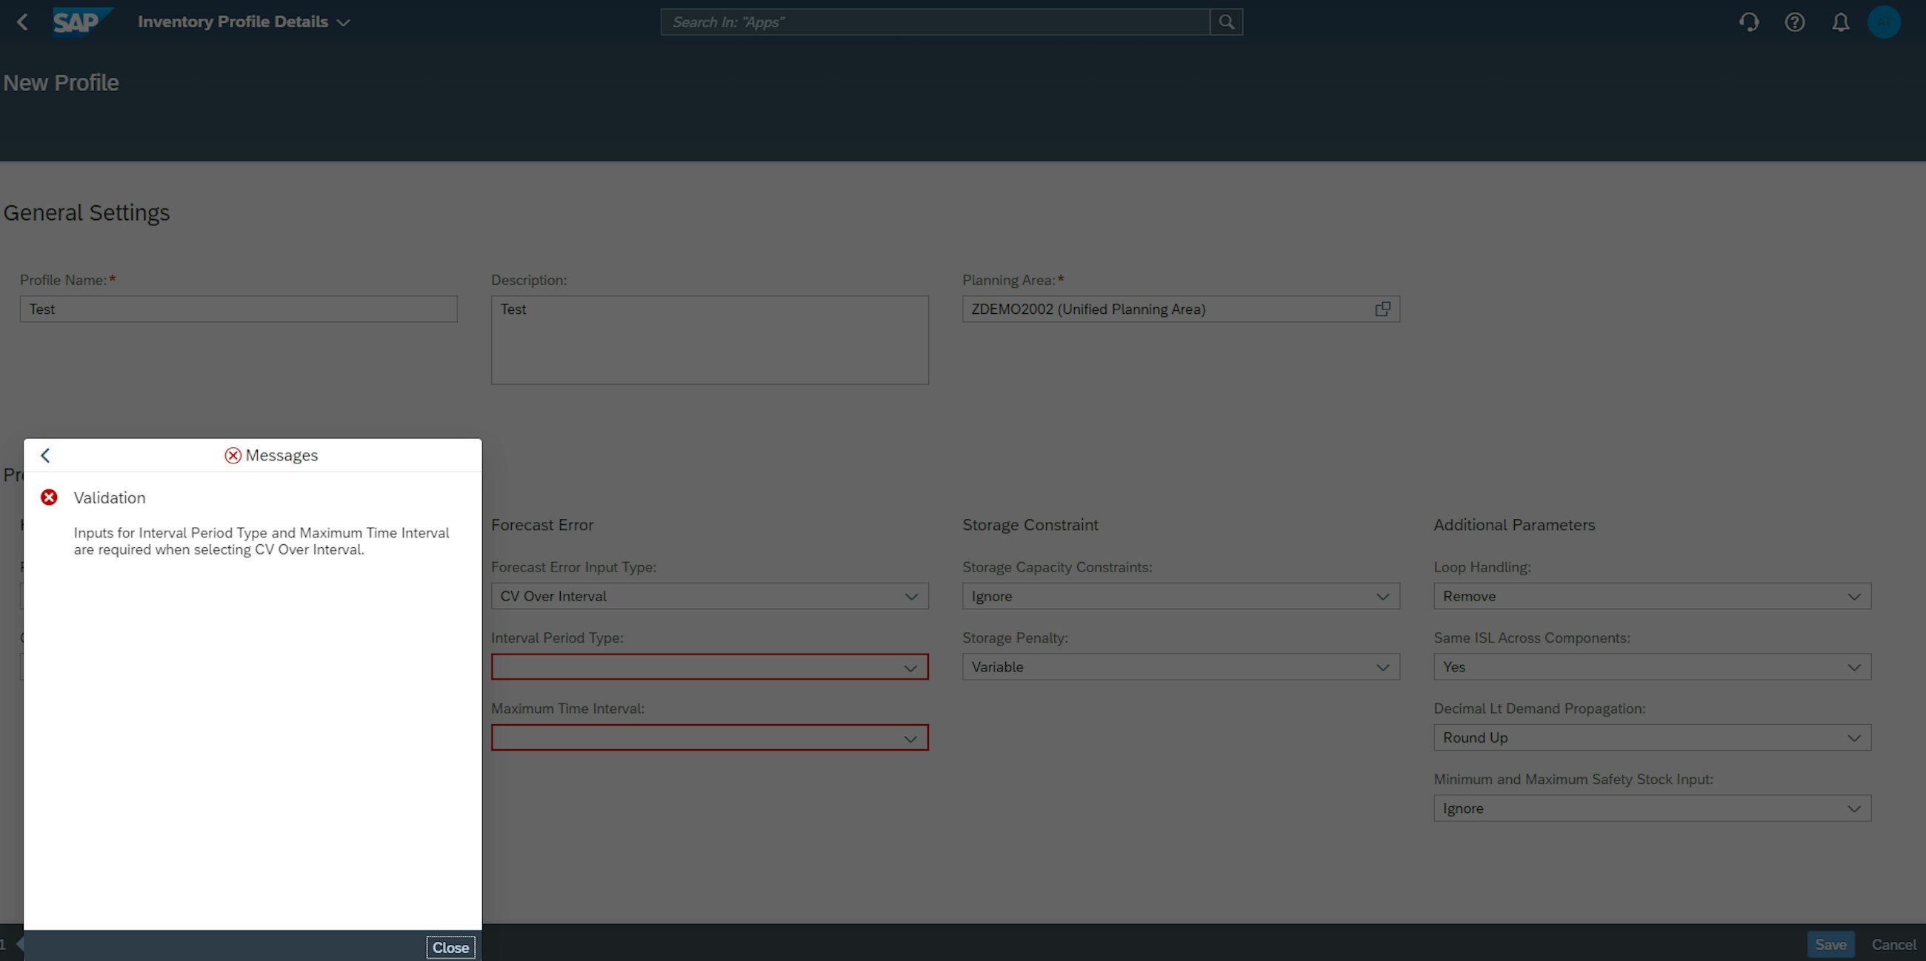Click the SAP logo
Viewport: 1926px width, 961px height.
[x=81, y=21]
